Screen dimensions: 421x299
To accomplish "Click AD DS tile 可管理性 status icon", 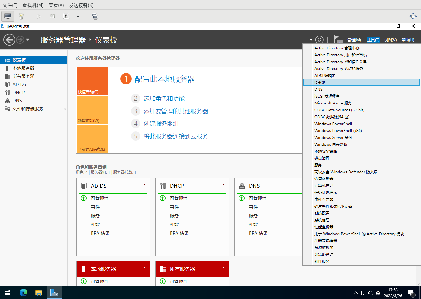I will coord(84,198).
